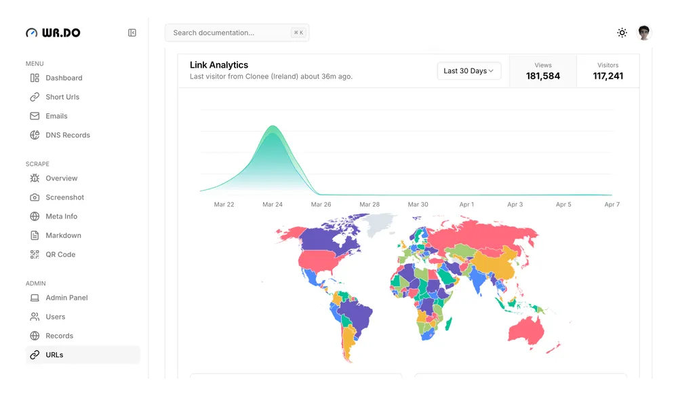Select the Visitors stat tab

pyautogui.click(x=607, y=71)
